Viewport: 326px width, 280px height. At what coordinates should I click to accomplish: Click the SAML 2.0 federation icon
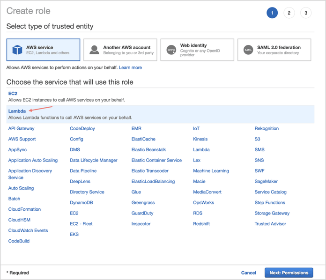pos(248,50)
